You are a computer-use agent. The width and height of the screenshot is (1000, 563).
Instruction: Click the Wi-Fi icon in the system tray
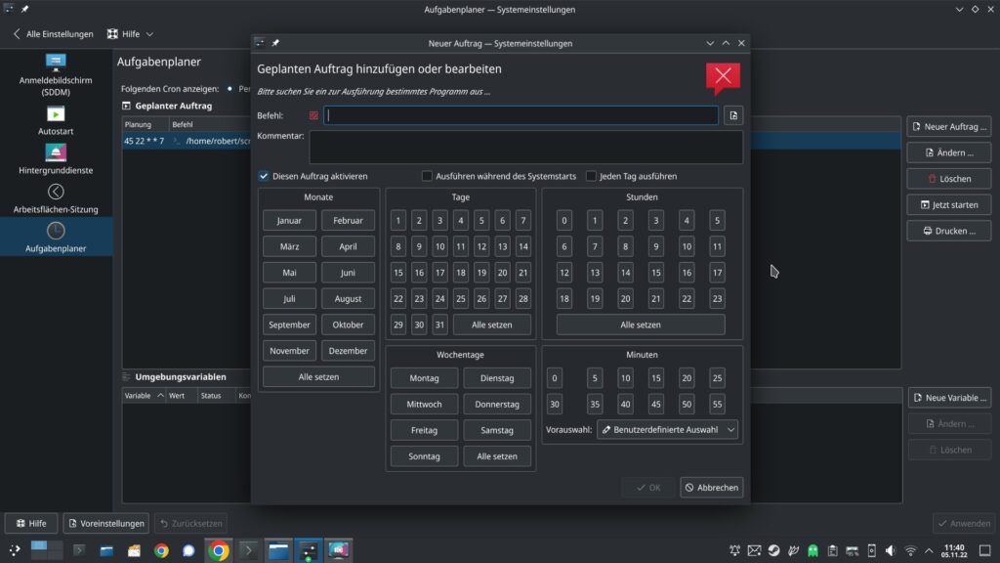coord(911,551)
